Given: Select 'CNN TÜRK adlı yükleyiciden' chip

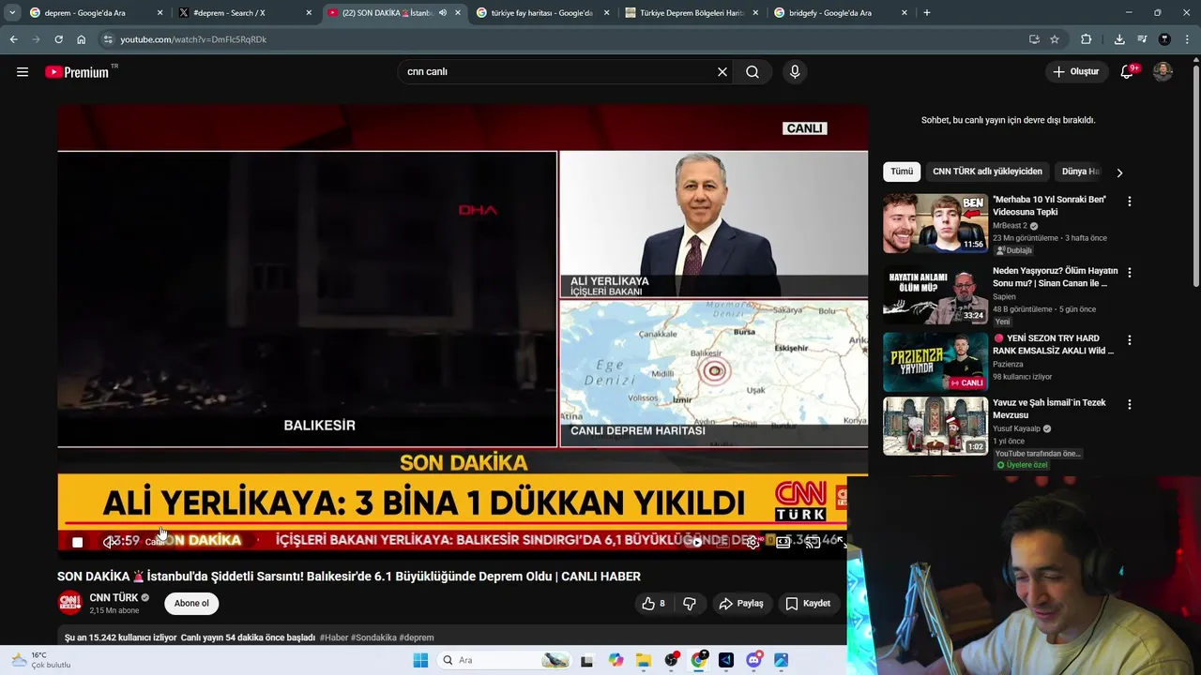Looking at the screenshot, I should point(987,172).
